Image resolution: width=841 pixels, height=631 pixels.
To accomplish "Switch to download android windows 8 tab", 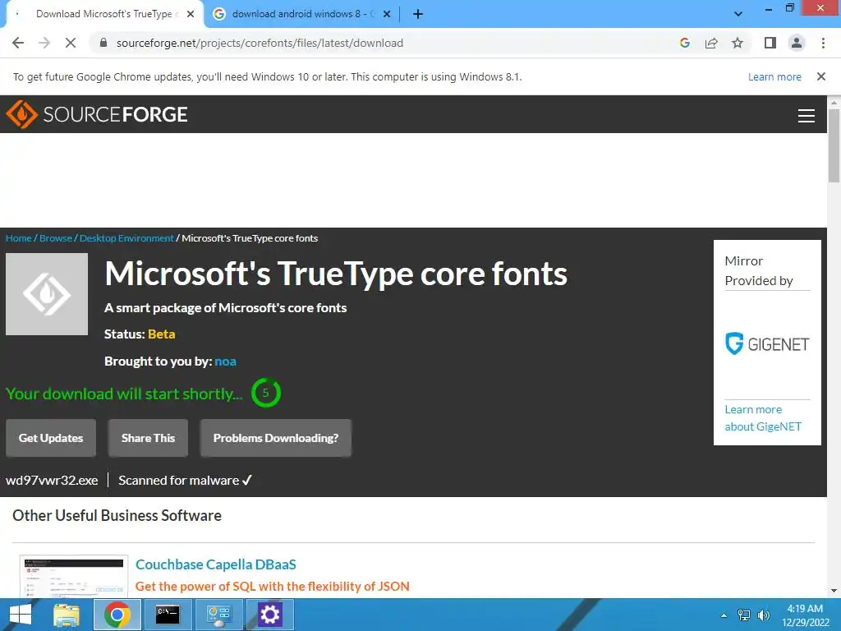I will [302, 14].
